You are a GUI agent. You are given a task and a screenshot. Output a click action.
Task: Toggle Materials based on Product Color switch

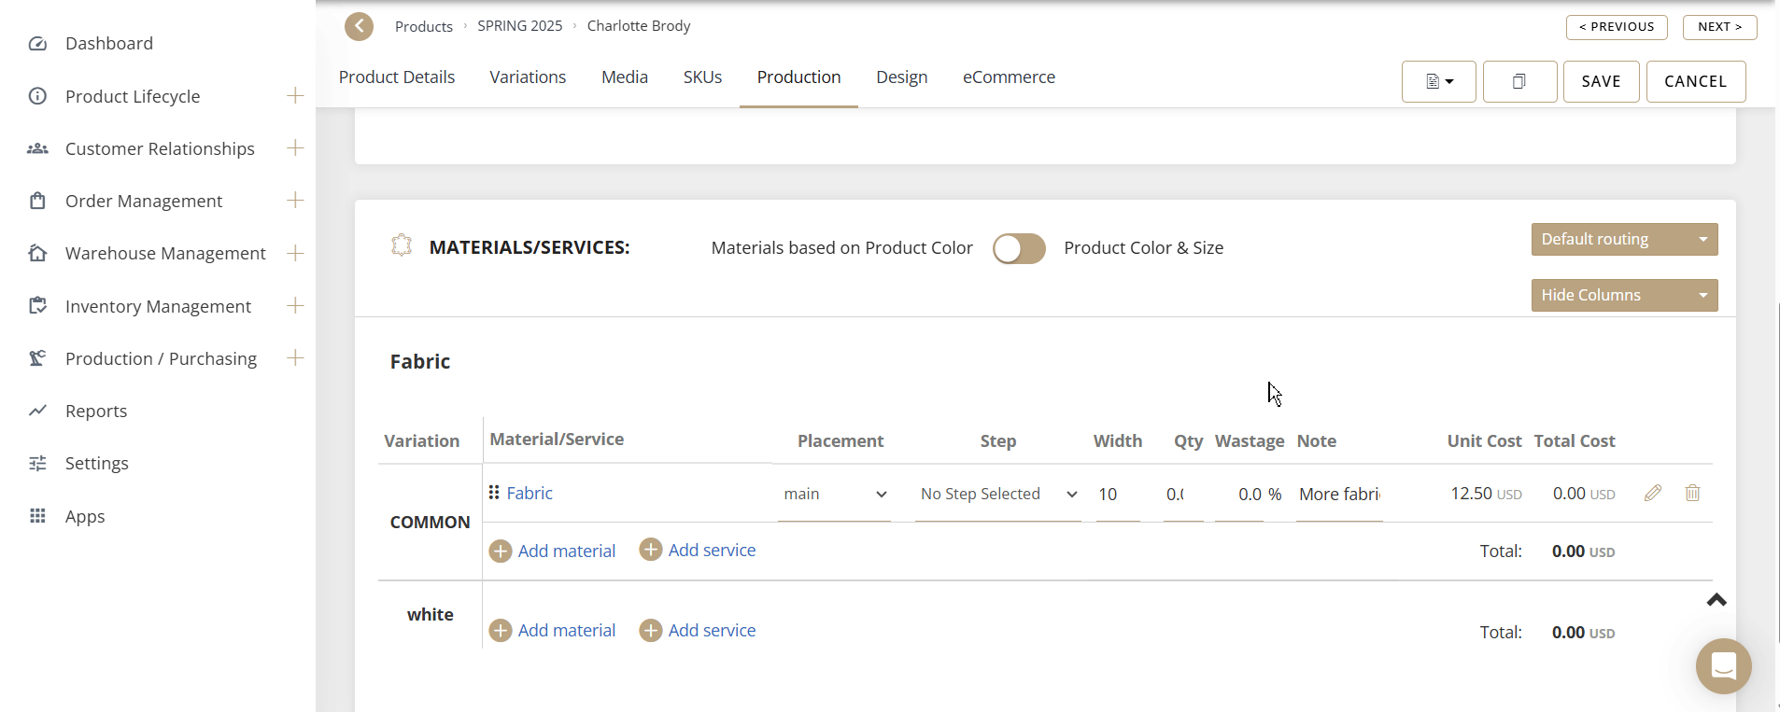click(x=1018, y=248)
